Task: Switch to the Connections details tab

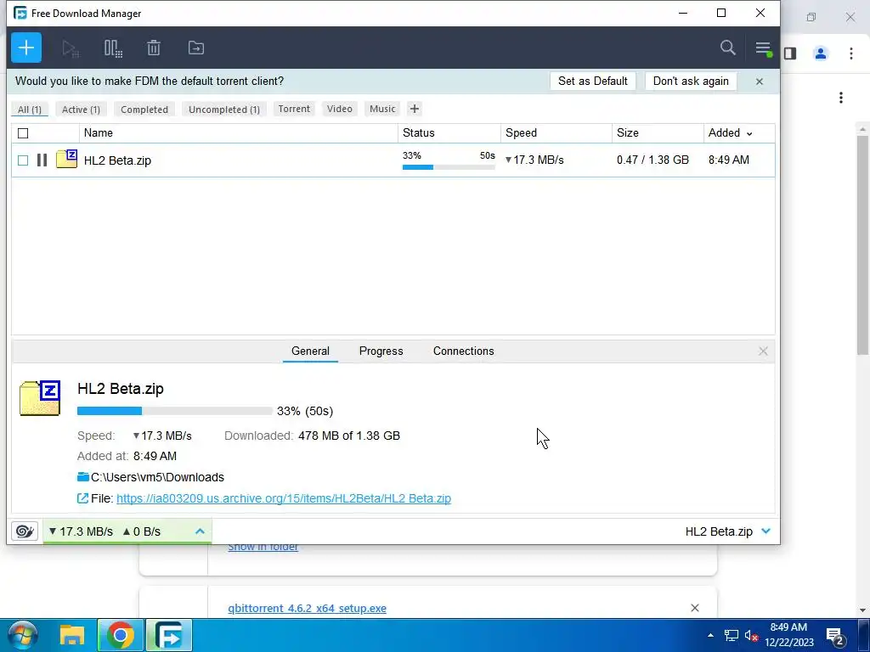Action: click(x=463, y=351)
